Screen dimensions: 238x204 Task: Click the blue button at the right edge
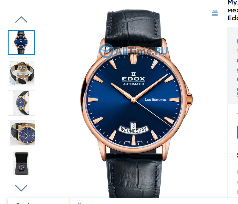237,132
